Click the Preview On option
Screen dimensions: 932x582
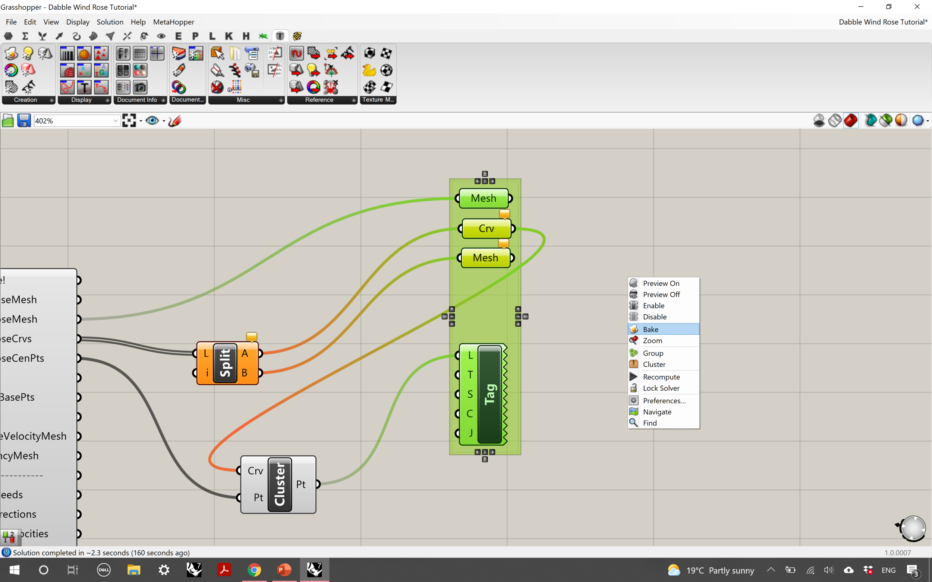pyautogui.click(x=660, y=283)
